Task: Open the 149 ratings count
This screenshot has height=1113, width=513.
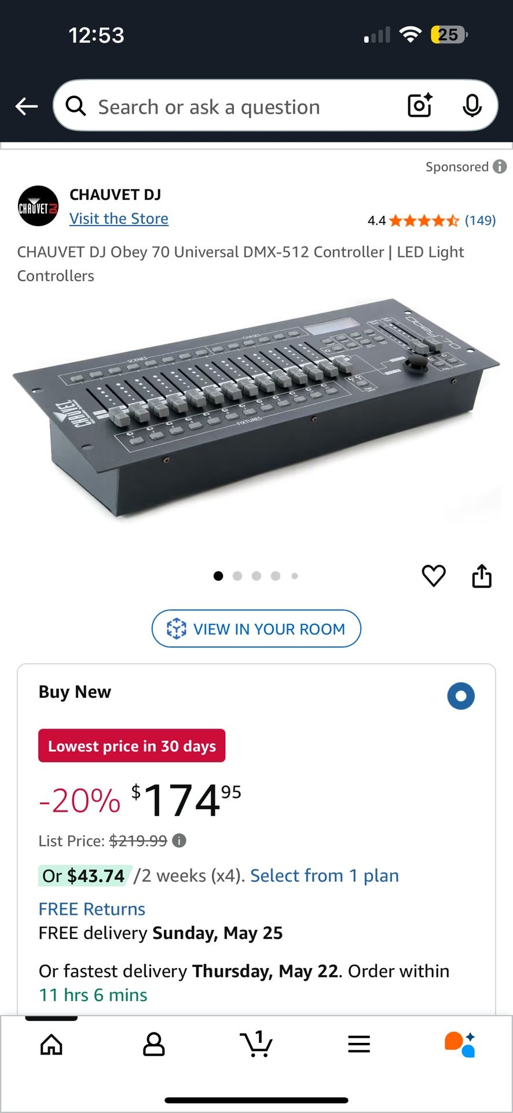Action: click(x=480, y=220)
